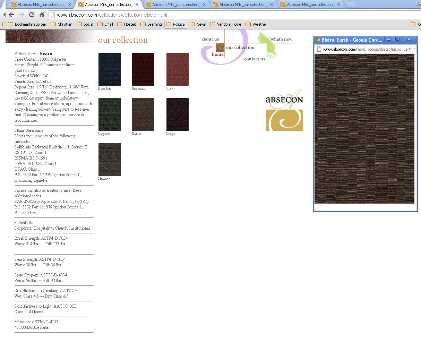Open the Earth fabric thumbnail

coord(143,114)
